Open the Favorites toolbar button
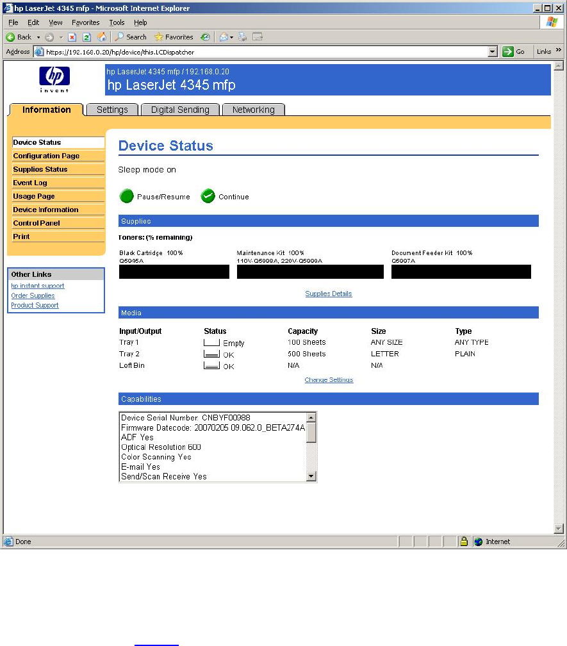 tap(174, 37)
